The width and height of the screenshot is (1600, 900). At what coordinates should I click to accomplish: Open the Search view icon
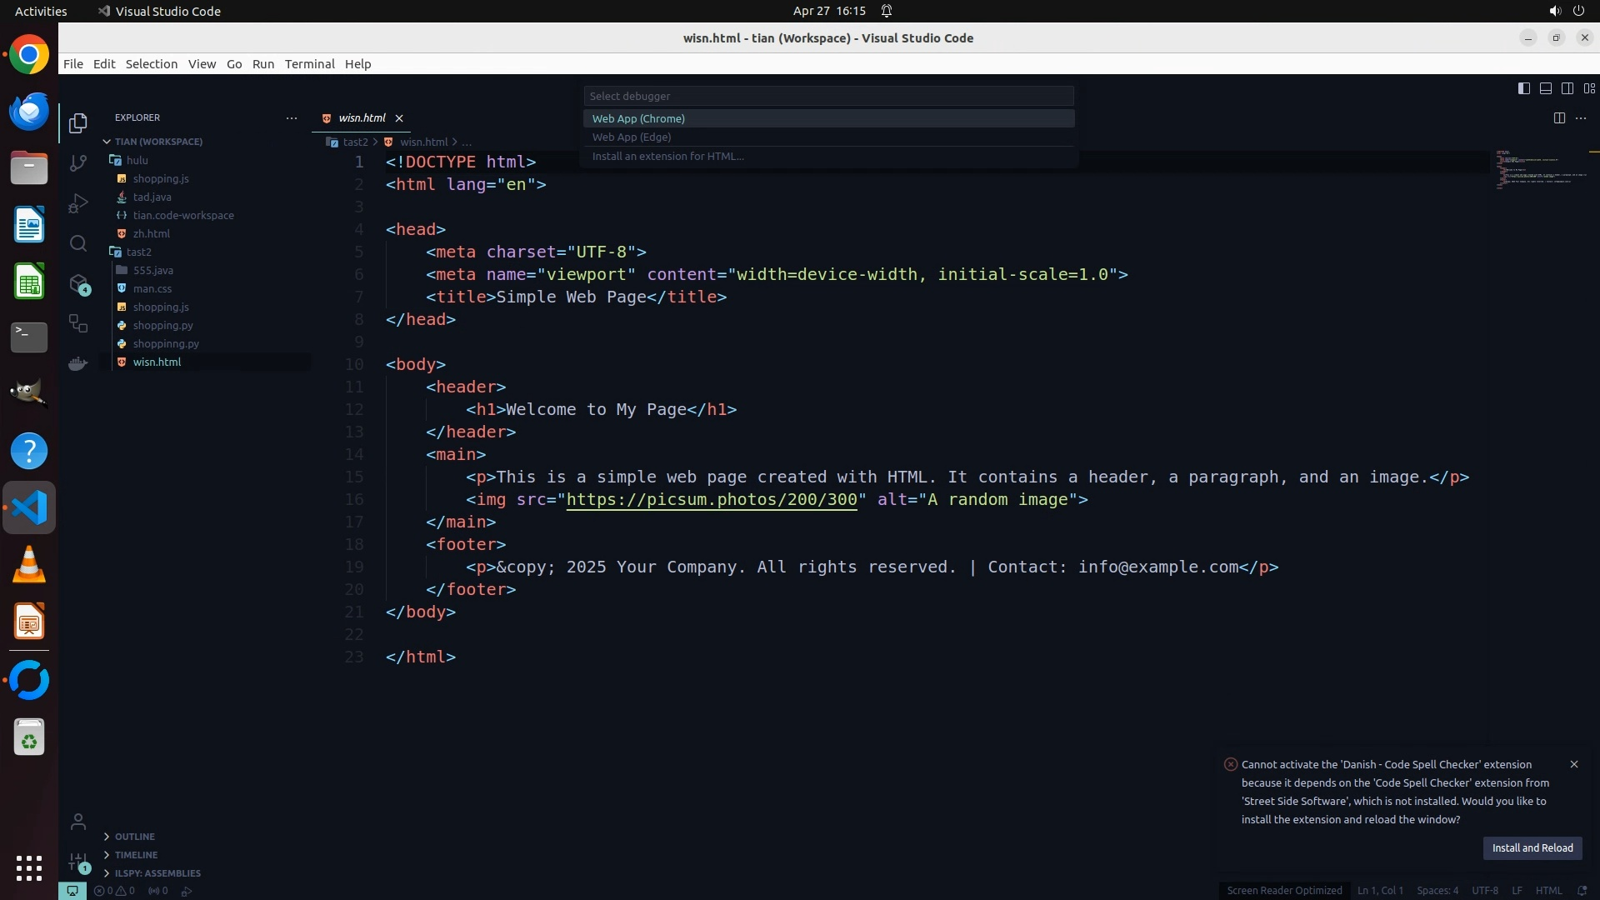78,243
